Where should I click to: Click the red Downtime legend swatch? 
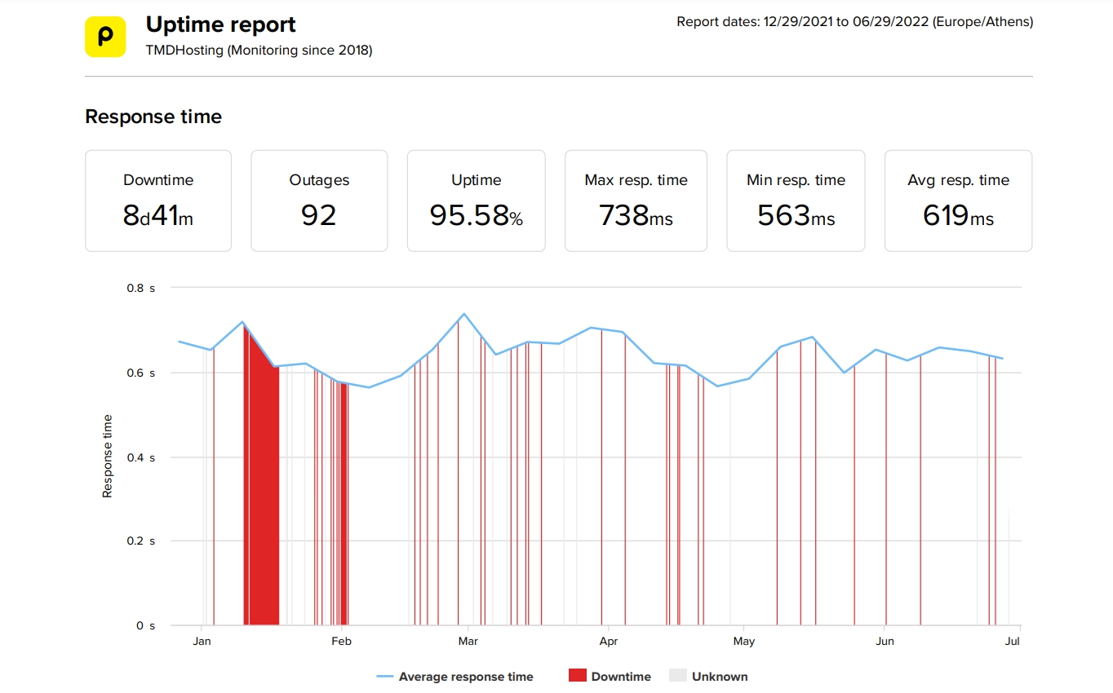tap(578, 676)
